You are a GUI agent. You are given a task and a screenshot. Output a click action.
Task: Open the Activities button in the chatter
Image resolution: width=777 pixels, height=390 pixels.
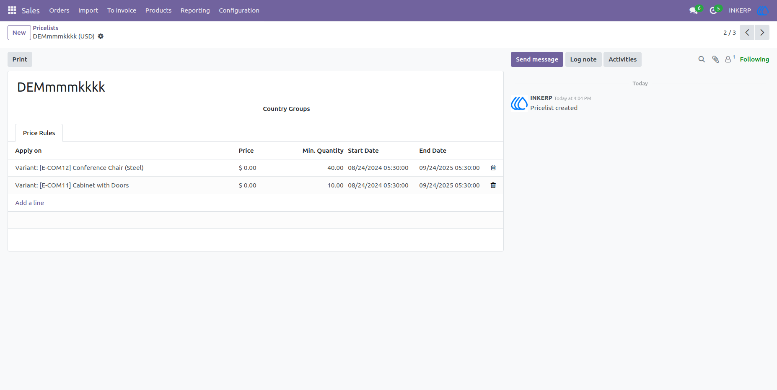[622, 59]
